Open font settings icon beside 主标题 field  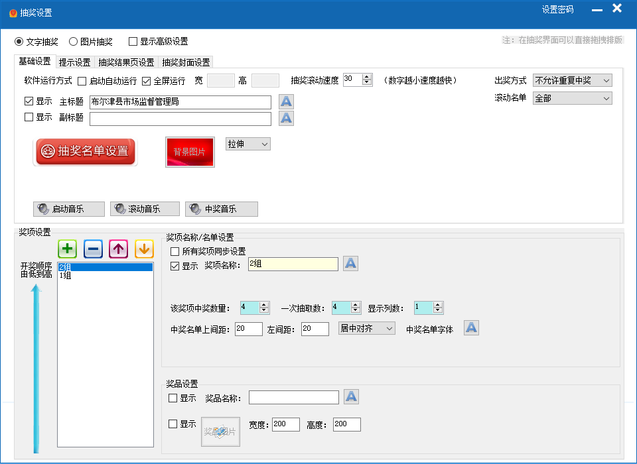(286, 102)
